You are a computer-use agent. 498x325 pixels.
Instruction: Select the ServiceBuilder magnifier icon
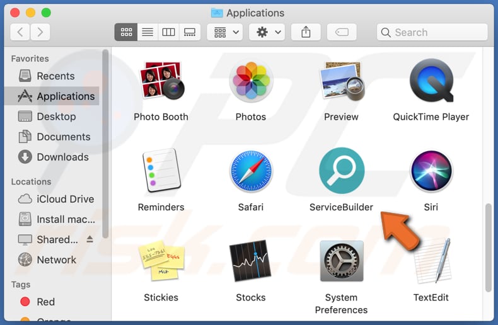(342, 171)
